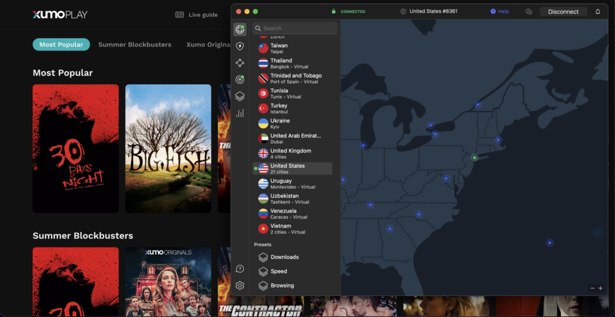Select the Speed preset

279,271
